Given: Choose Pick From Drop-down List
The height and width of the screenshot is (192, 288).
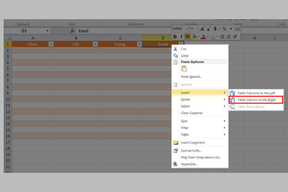Looking at the screenshot, I should click(201, 157).
